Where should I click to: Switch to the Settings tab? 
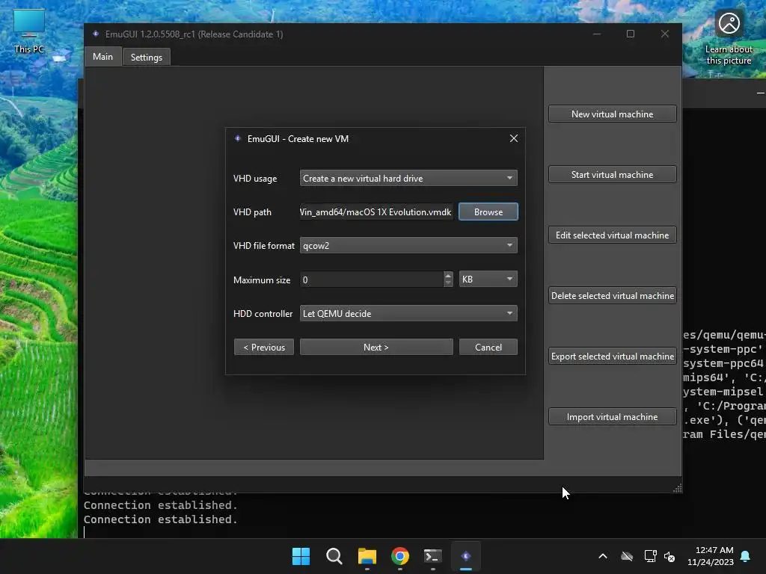coord(146,57)
